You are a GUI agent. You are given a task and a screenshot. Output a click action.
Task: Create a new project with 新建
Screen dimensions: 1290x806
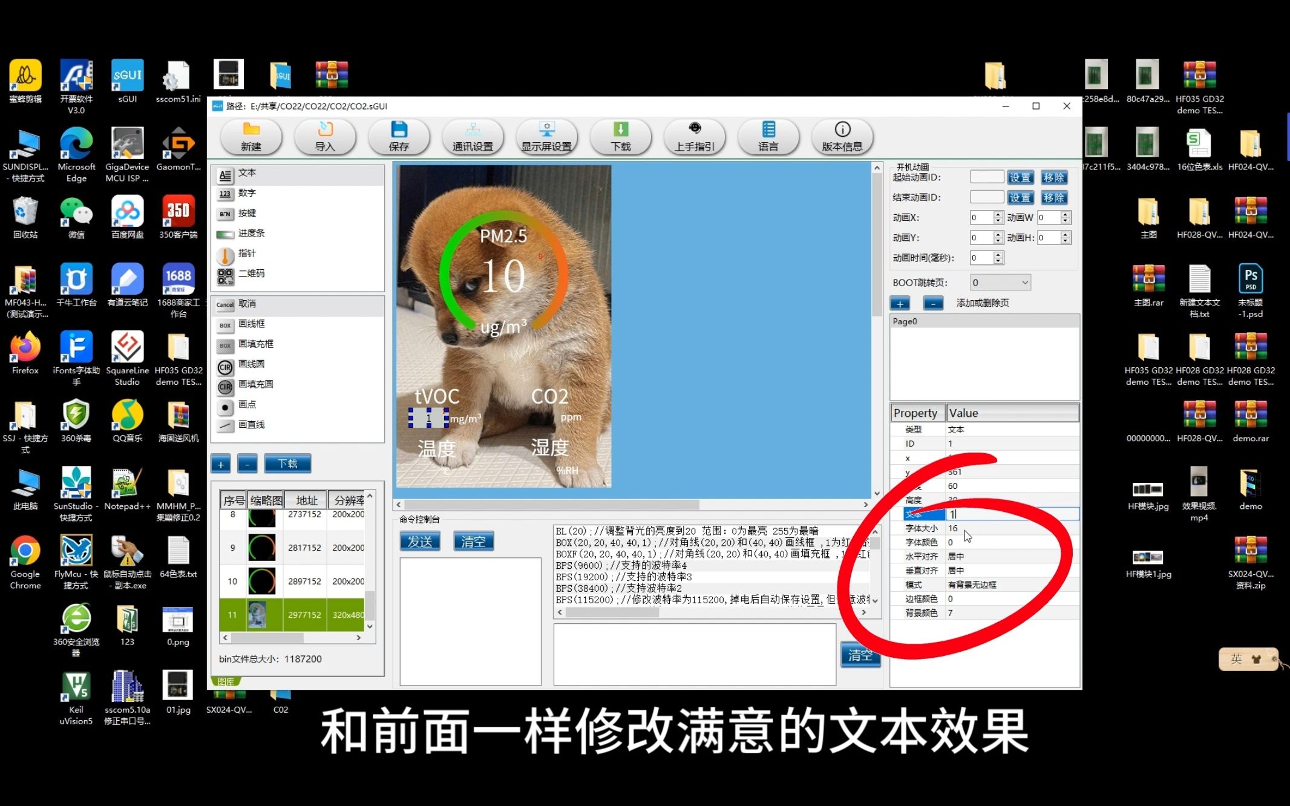251,137
